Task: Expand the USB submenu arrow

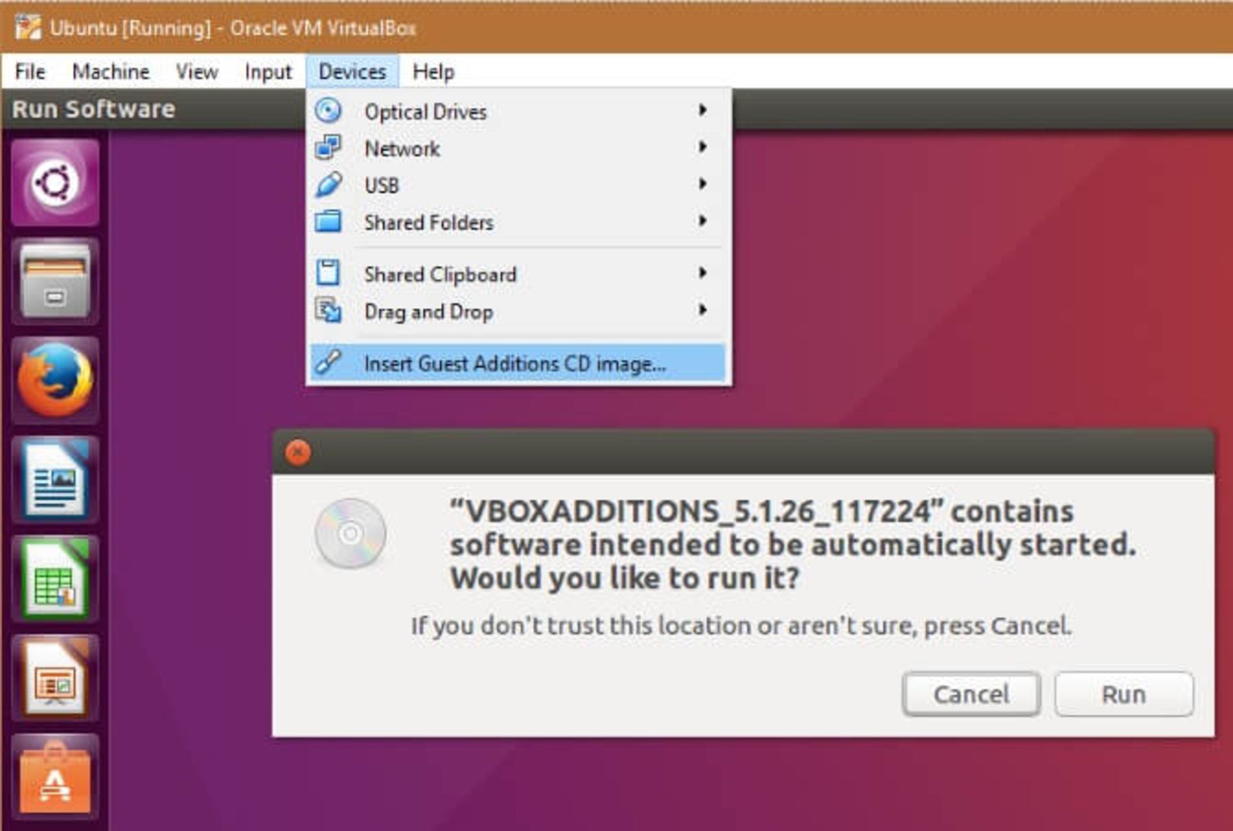Action: click(x=703, y=184)
